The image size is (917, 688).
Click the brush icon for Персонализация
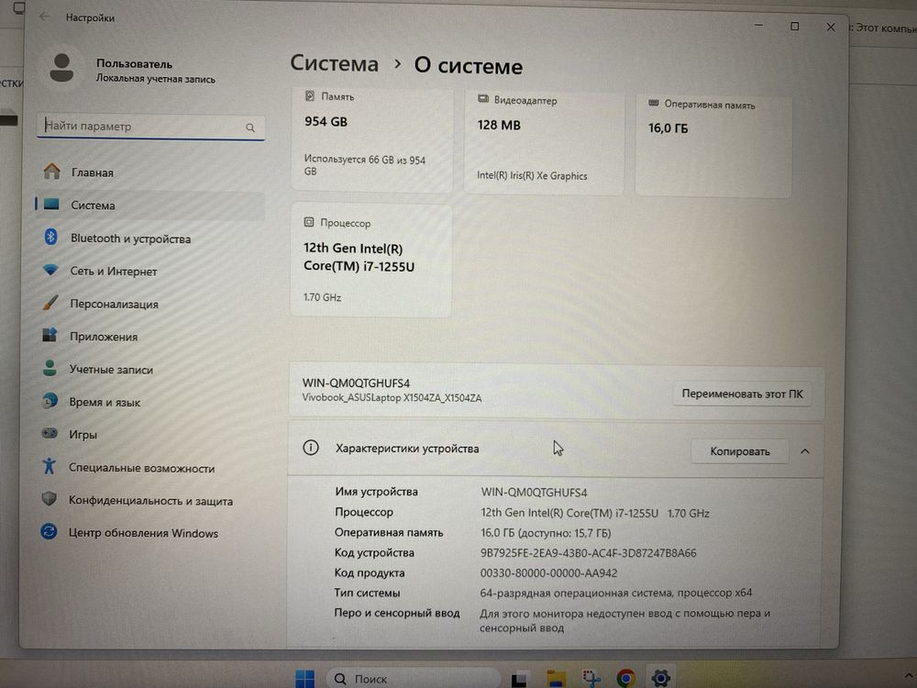coord(50,303)
